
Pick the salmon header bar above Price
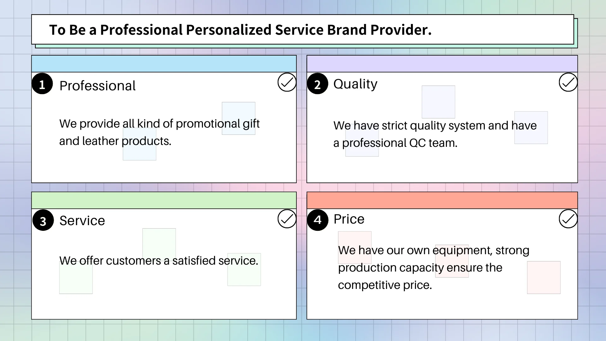pos(442,200)
